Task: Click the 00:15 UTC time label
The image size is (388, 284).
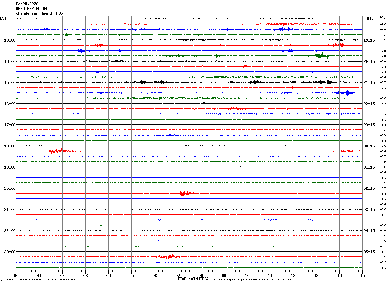Action: pos(369,146)
